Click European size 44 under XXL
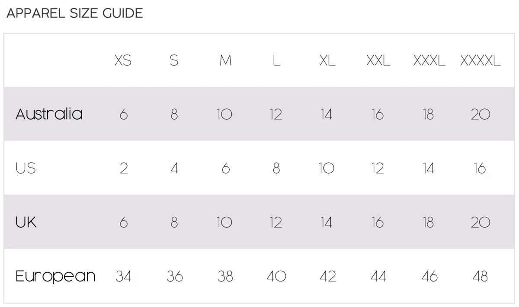The width and height of the screenshot is (519, 307). click(378, 276)
